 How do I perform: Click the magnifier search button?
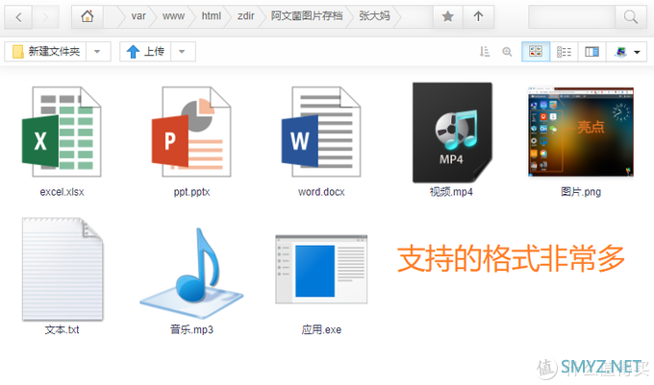click(x=631, y=17)
